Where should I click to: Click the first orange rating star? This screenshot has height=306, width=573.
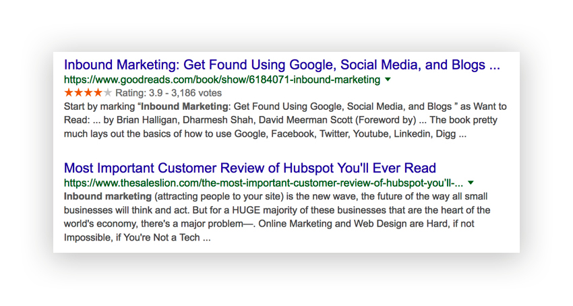(x=69, y=93)
